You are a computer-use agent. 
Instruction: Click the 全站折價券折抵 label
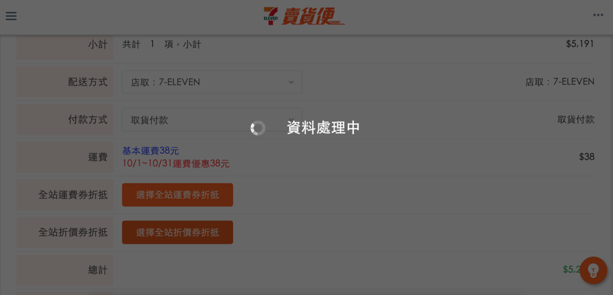click(x=73, y=233)
